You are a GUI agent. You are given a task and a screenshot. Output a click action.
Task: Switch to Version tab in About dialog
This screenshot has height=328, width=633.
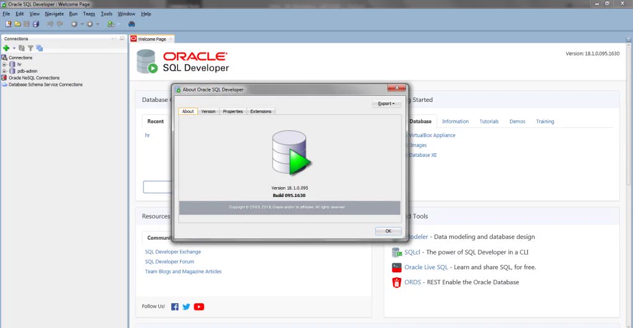208,111
